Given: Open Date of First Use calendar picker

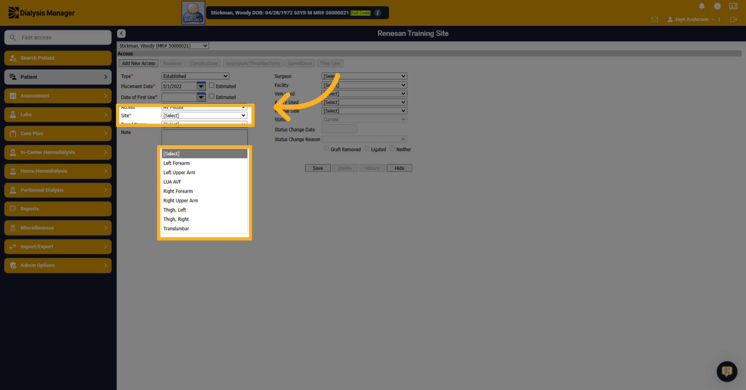Looking at the screenshot, I should click(201, 97).
